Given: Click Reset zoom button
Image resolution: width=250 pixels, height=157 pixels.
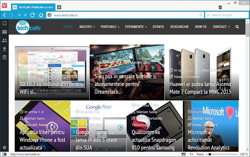Looking at the screenshot, I should click(200, 154).
